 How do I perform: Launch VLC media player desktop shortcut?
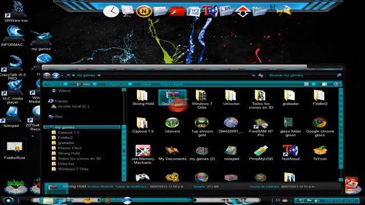13,92
